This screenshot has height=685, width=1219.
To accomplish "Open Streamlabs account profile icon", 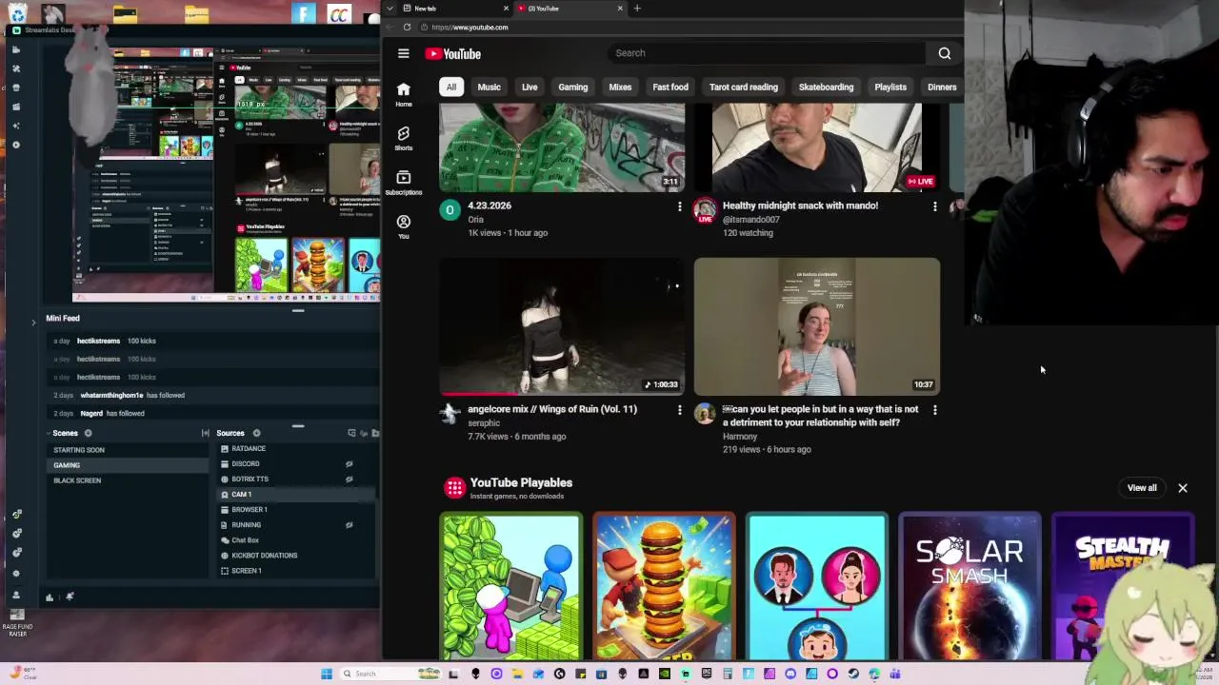I will tap(16, 594).
